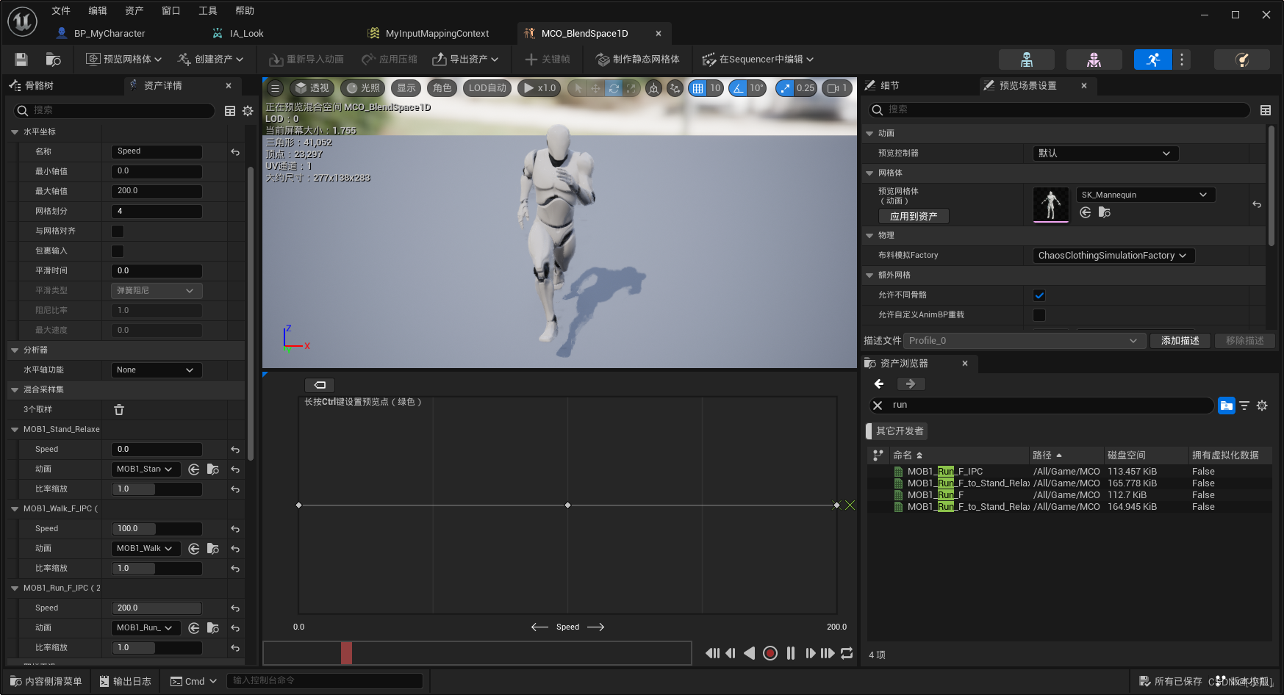This screenshot has height=695, width=1284.
Task: Open the export asset (导出资产) dropdown
Action: [x=465, y=60]
